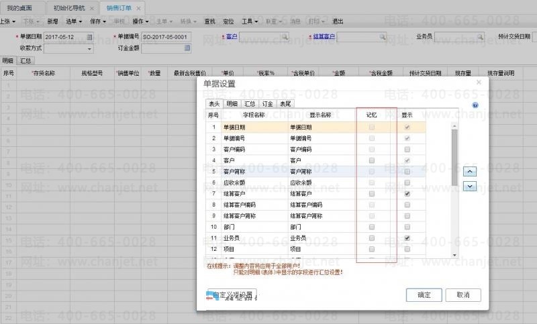537x324 pixels.
Task: Click 新增 in the toolbar
Action: [52, 21]
